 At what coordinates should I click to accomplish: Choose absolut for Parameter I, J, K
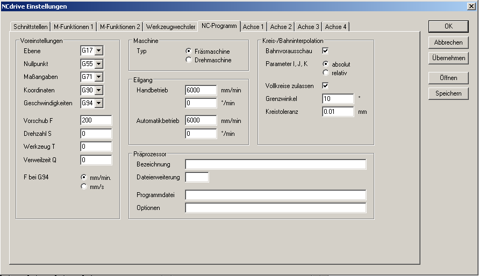326,64
